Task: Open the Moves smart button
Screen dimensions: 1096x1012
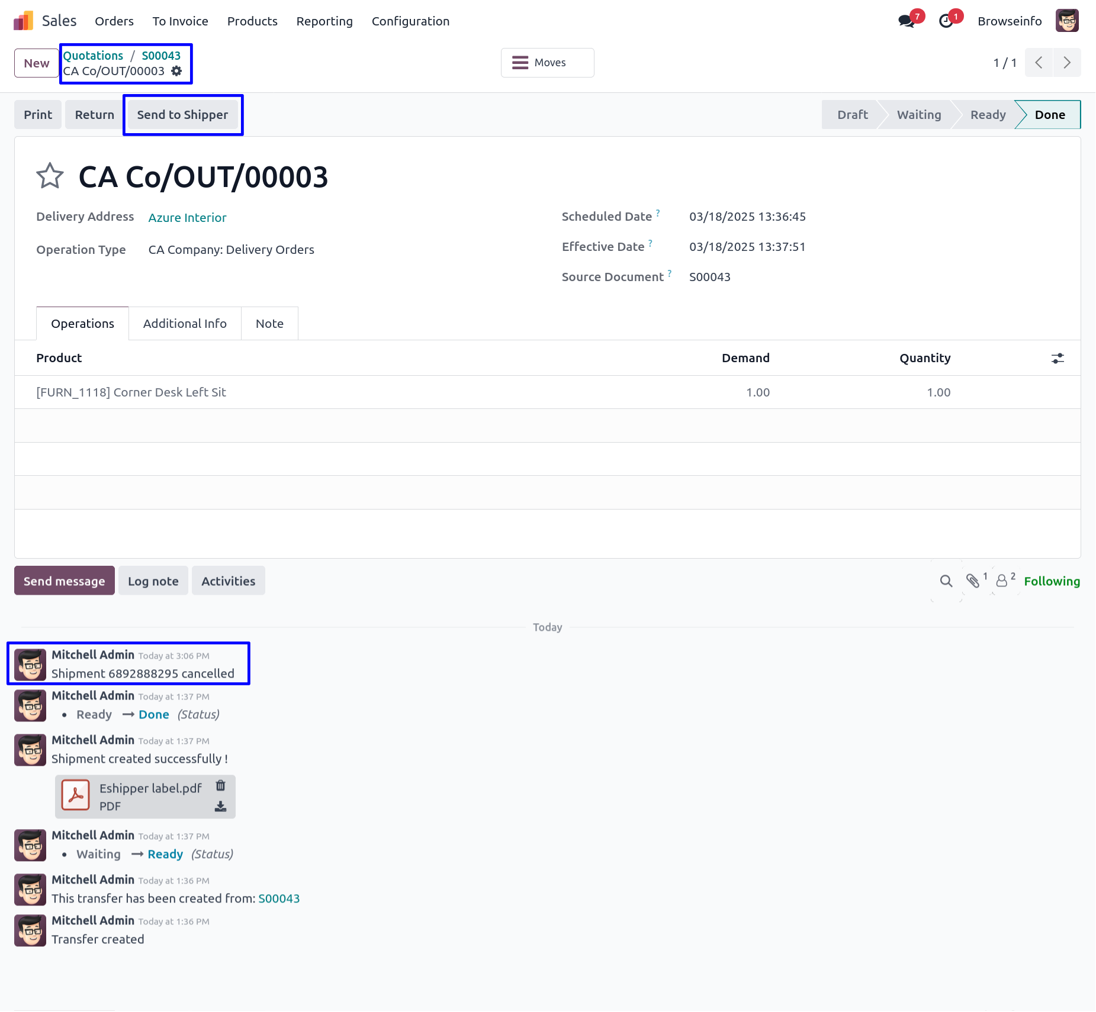Action: (547, 63)
